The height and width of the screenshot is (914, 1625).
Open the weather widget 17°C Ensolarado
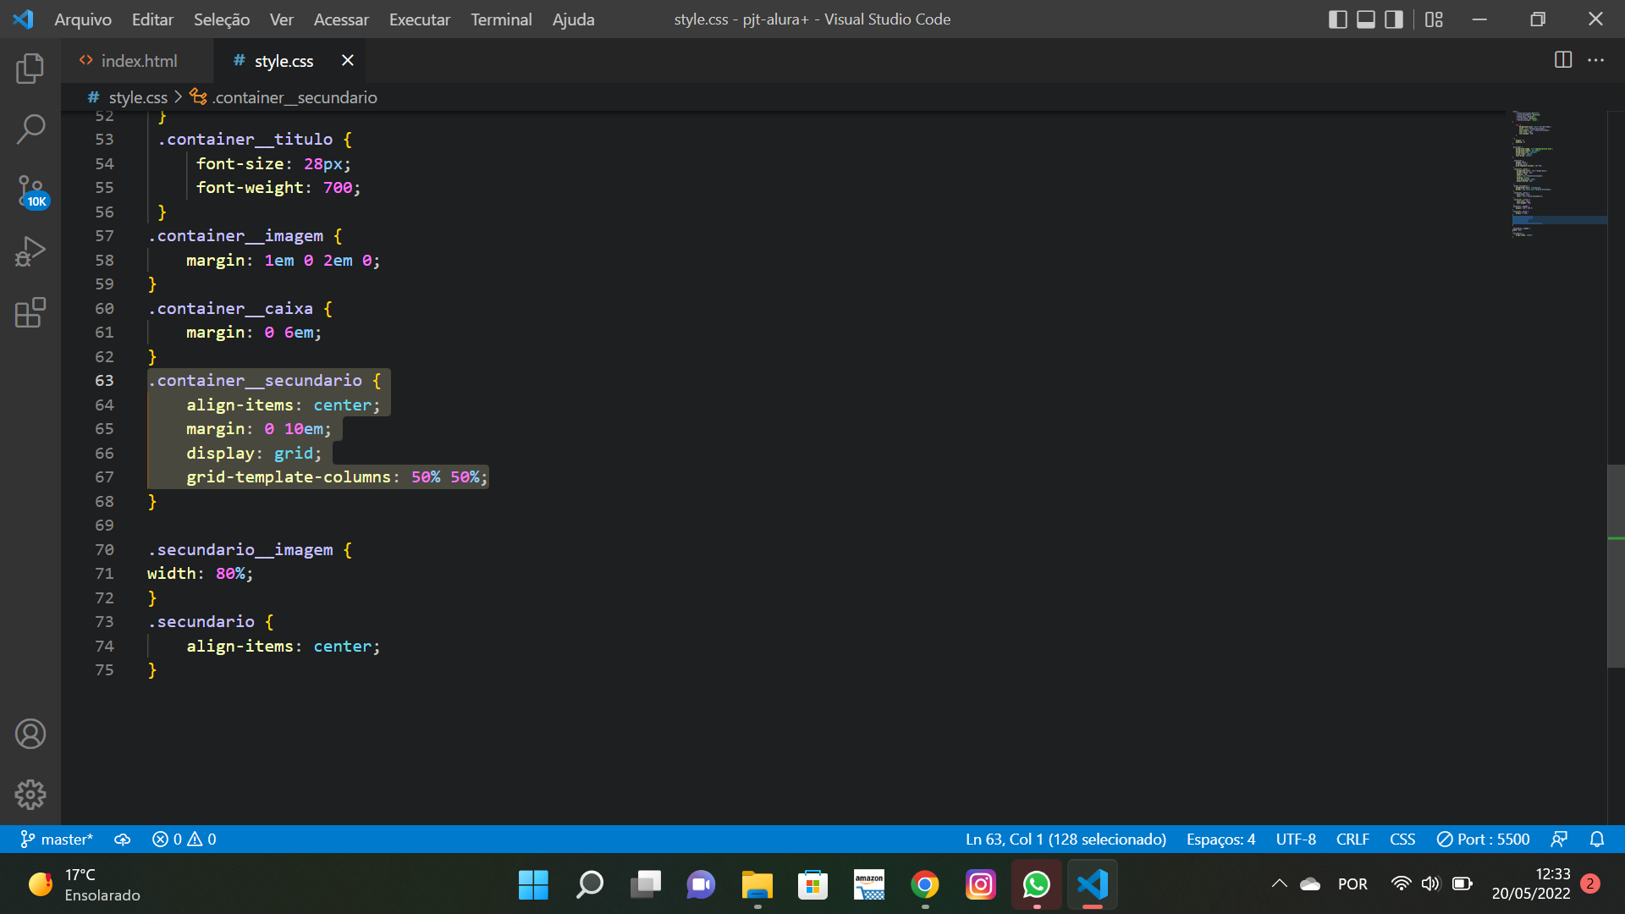pyautogui.click(x=85, y=885)
